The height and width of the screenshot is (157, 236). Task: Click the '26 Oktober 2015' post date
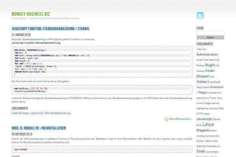point(22,134)
